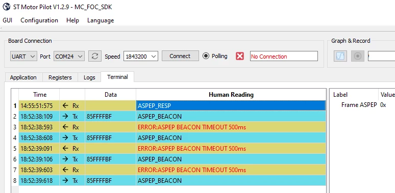Open the Language menu
Screen dimensions: 395x193
(x=101, y=20)
